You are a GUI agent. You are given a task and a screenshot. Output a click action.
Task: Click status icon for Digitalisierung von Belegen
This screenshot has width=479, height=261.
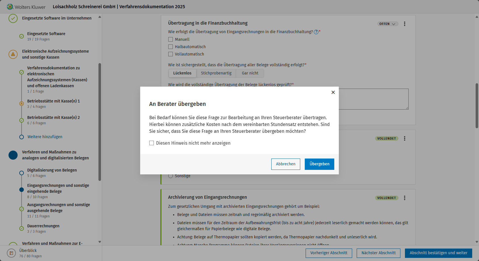tap(22, 173)
